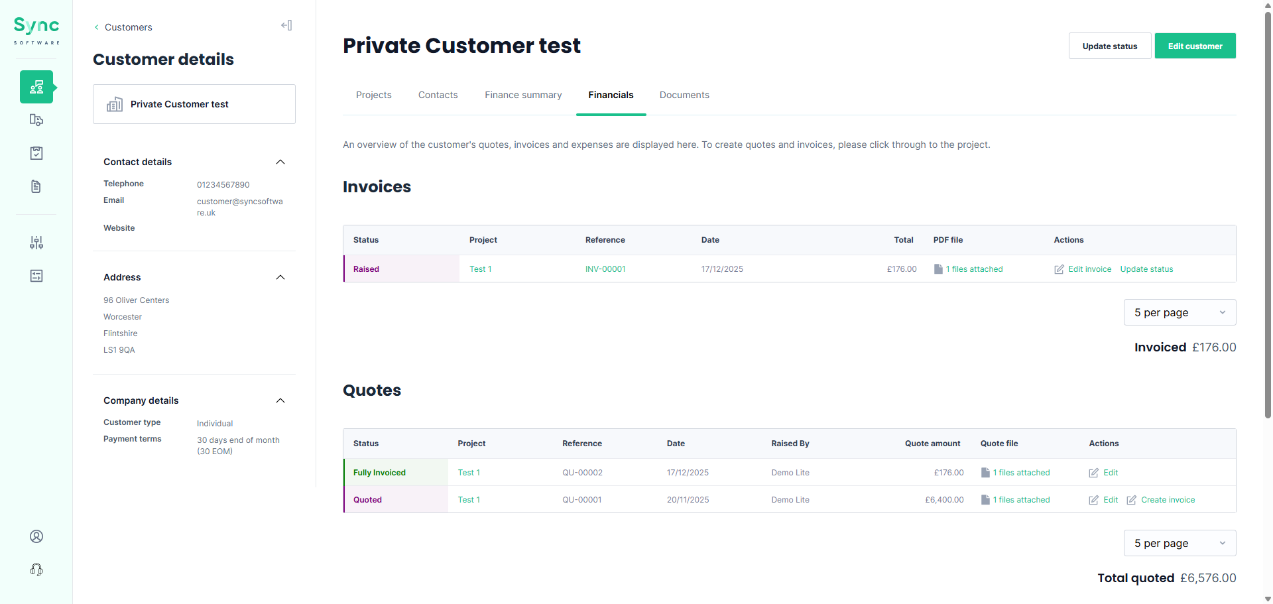Click the Edit customer button
Viewport: 1273px width, 604px height.
pyautogui.click(x=1195, y=46)
